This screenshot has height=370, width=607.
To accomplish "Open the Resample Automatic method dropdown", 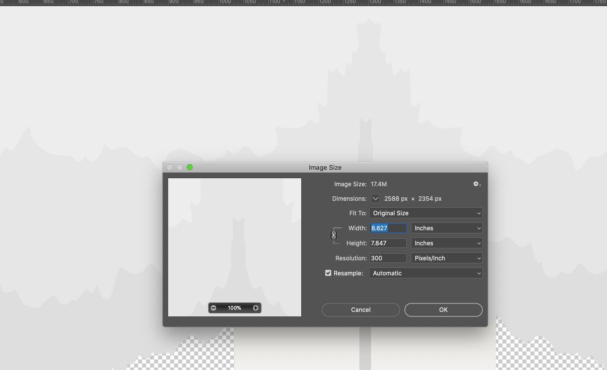I will tap(426, 273).
